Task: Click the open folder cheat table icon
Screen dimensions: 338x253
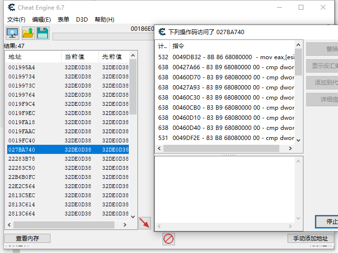Action: pos(28,33)
